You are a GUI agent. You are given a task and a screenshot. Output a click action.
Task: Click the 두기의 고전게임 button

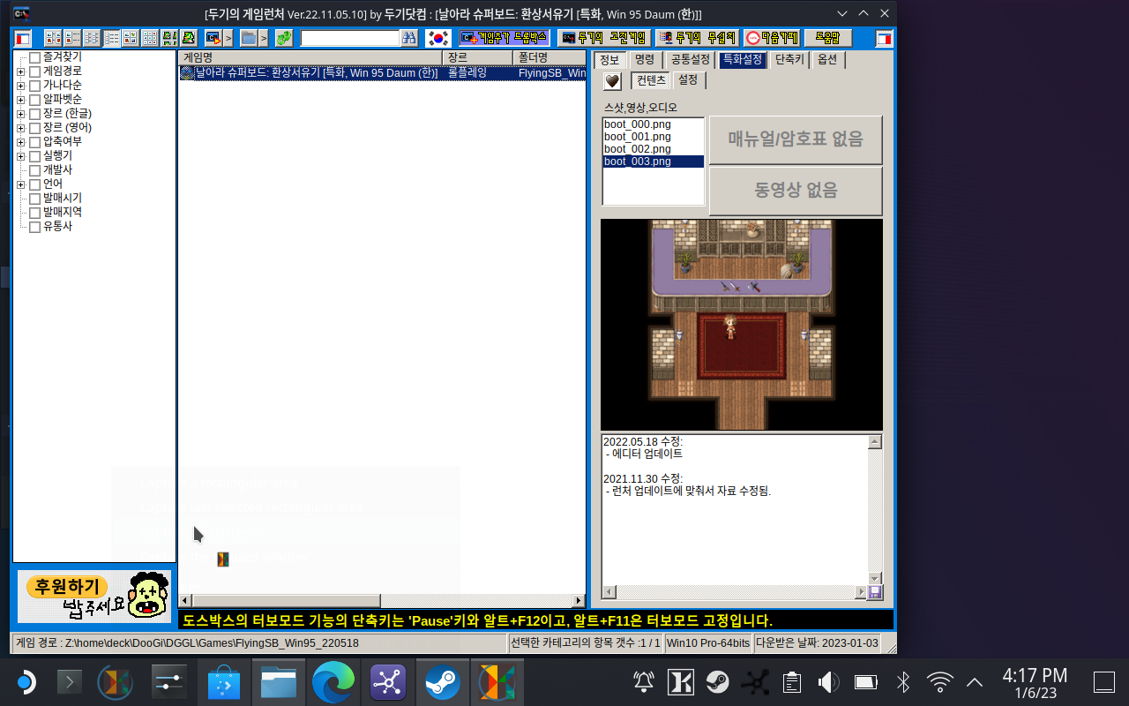pyautogui.click(x=604, y=38)
